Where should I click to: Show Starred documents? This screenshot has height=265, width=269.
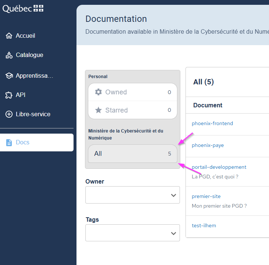tap(133, 110)
